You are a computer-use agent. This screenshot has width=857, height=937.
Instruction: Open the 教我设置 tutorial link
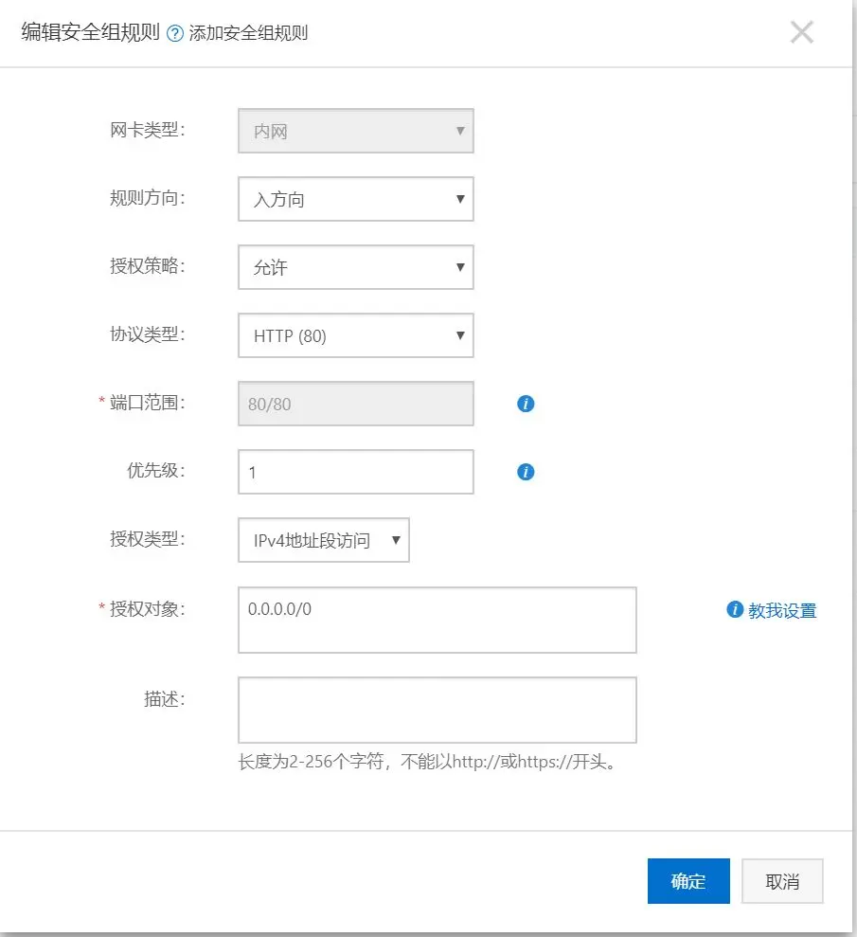point(780,610)
